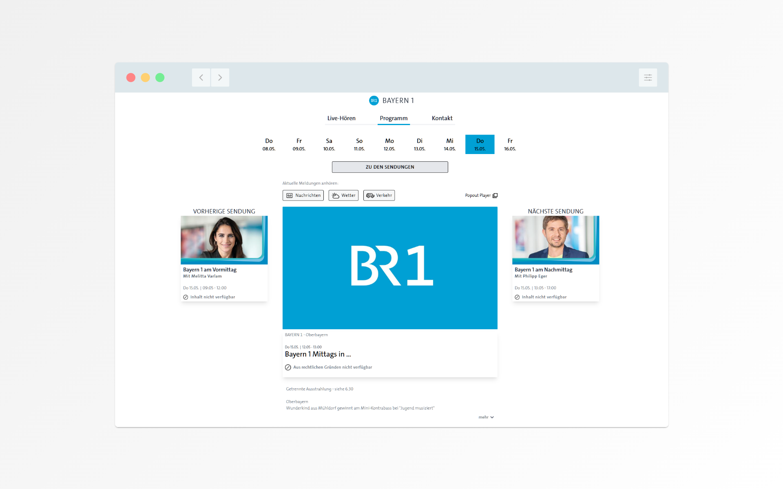Click the Verkehr car icon

(x=370, y=196)
